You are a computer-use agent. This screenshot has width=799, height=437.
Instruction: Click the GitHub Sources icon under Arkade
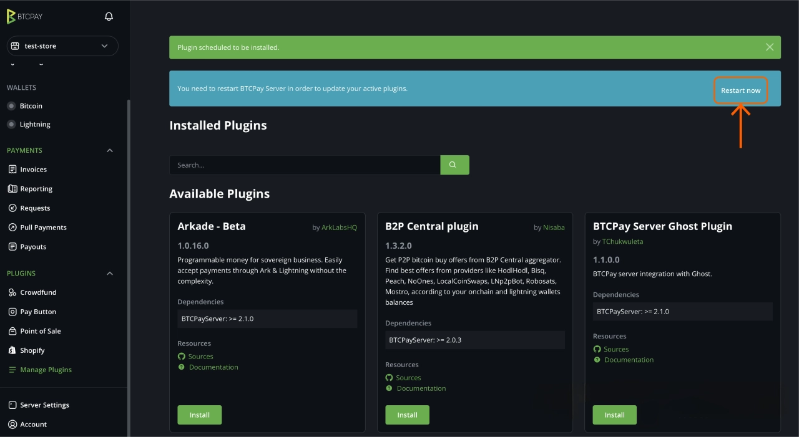click(181, 356)
